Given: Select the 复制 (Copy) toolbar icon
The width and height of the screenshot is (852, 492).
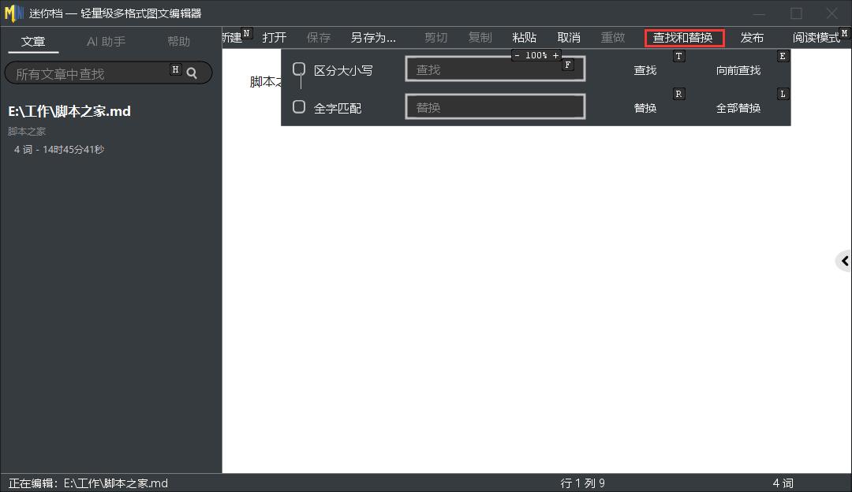Looking at the screenshot, I should tap(480, 37).
